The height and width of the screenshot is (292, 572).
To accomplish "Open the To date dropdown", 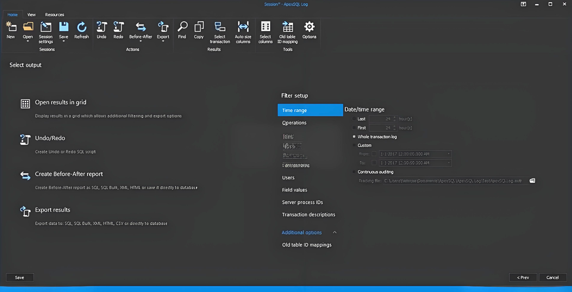I will (x=449, y=163).
